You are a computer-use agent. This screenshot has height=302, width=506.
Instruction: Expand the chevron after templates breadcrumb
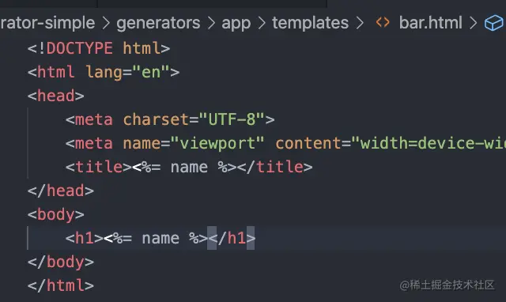coord(360,23)
